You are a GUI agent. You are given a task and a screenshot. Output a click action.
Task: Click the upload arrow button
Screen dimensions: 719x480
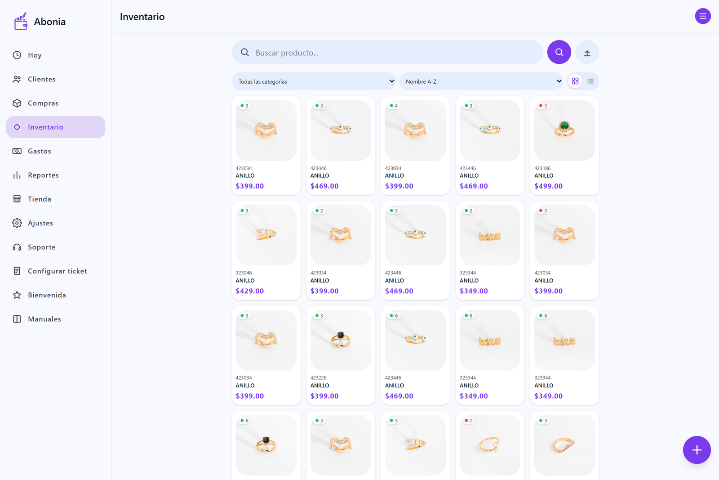[587, 53]
